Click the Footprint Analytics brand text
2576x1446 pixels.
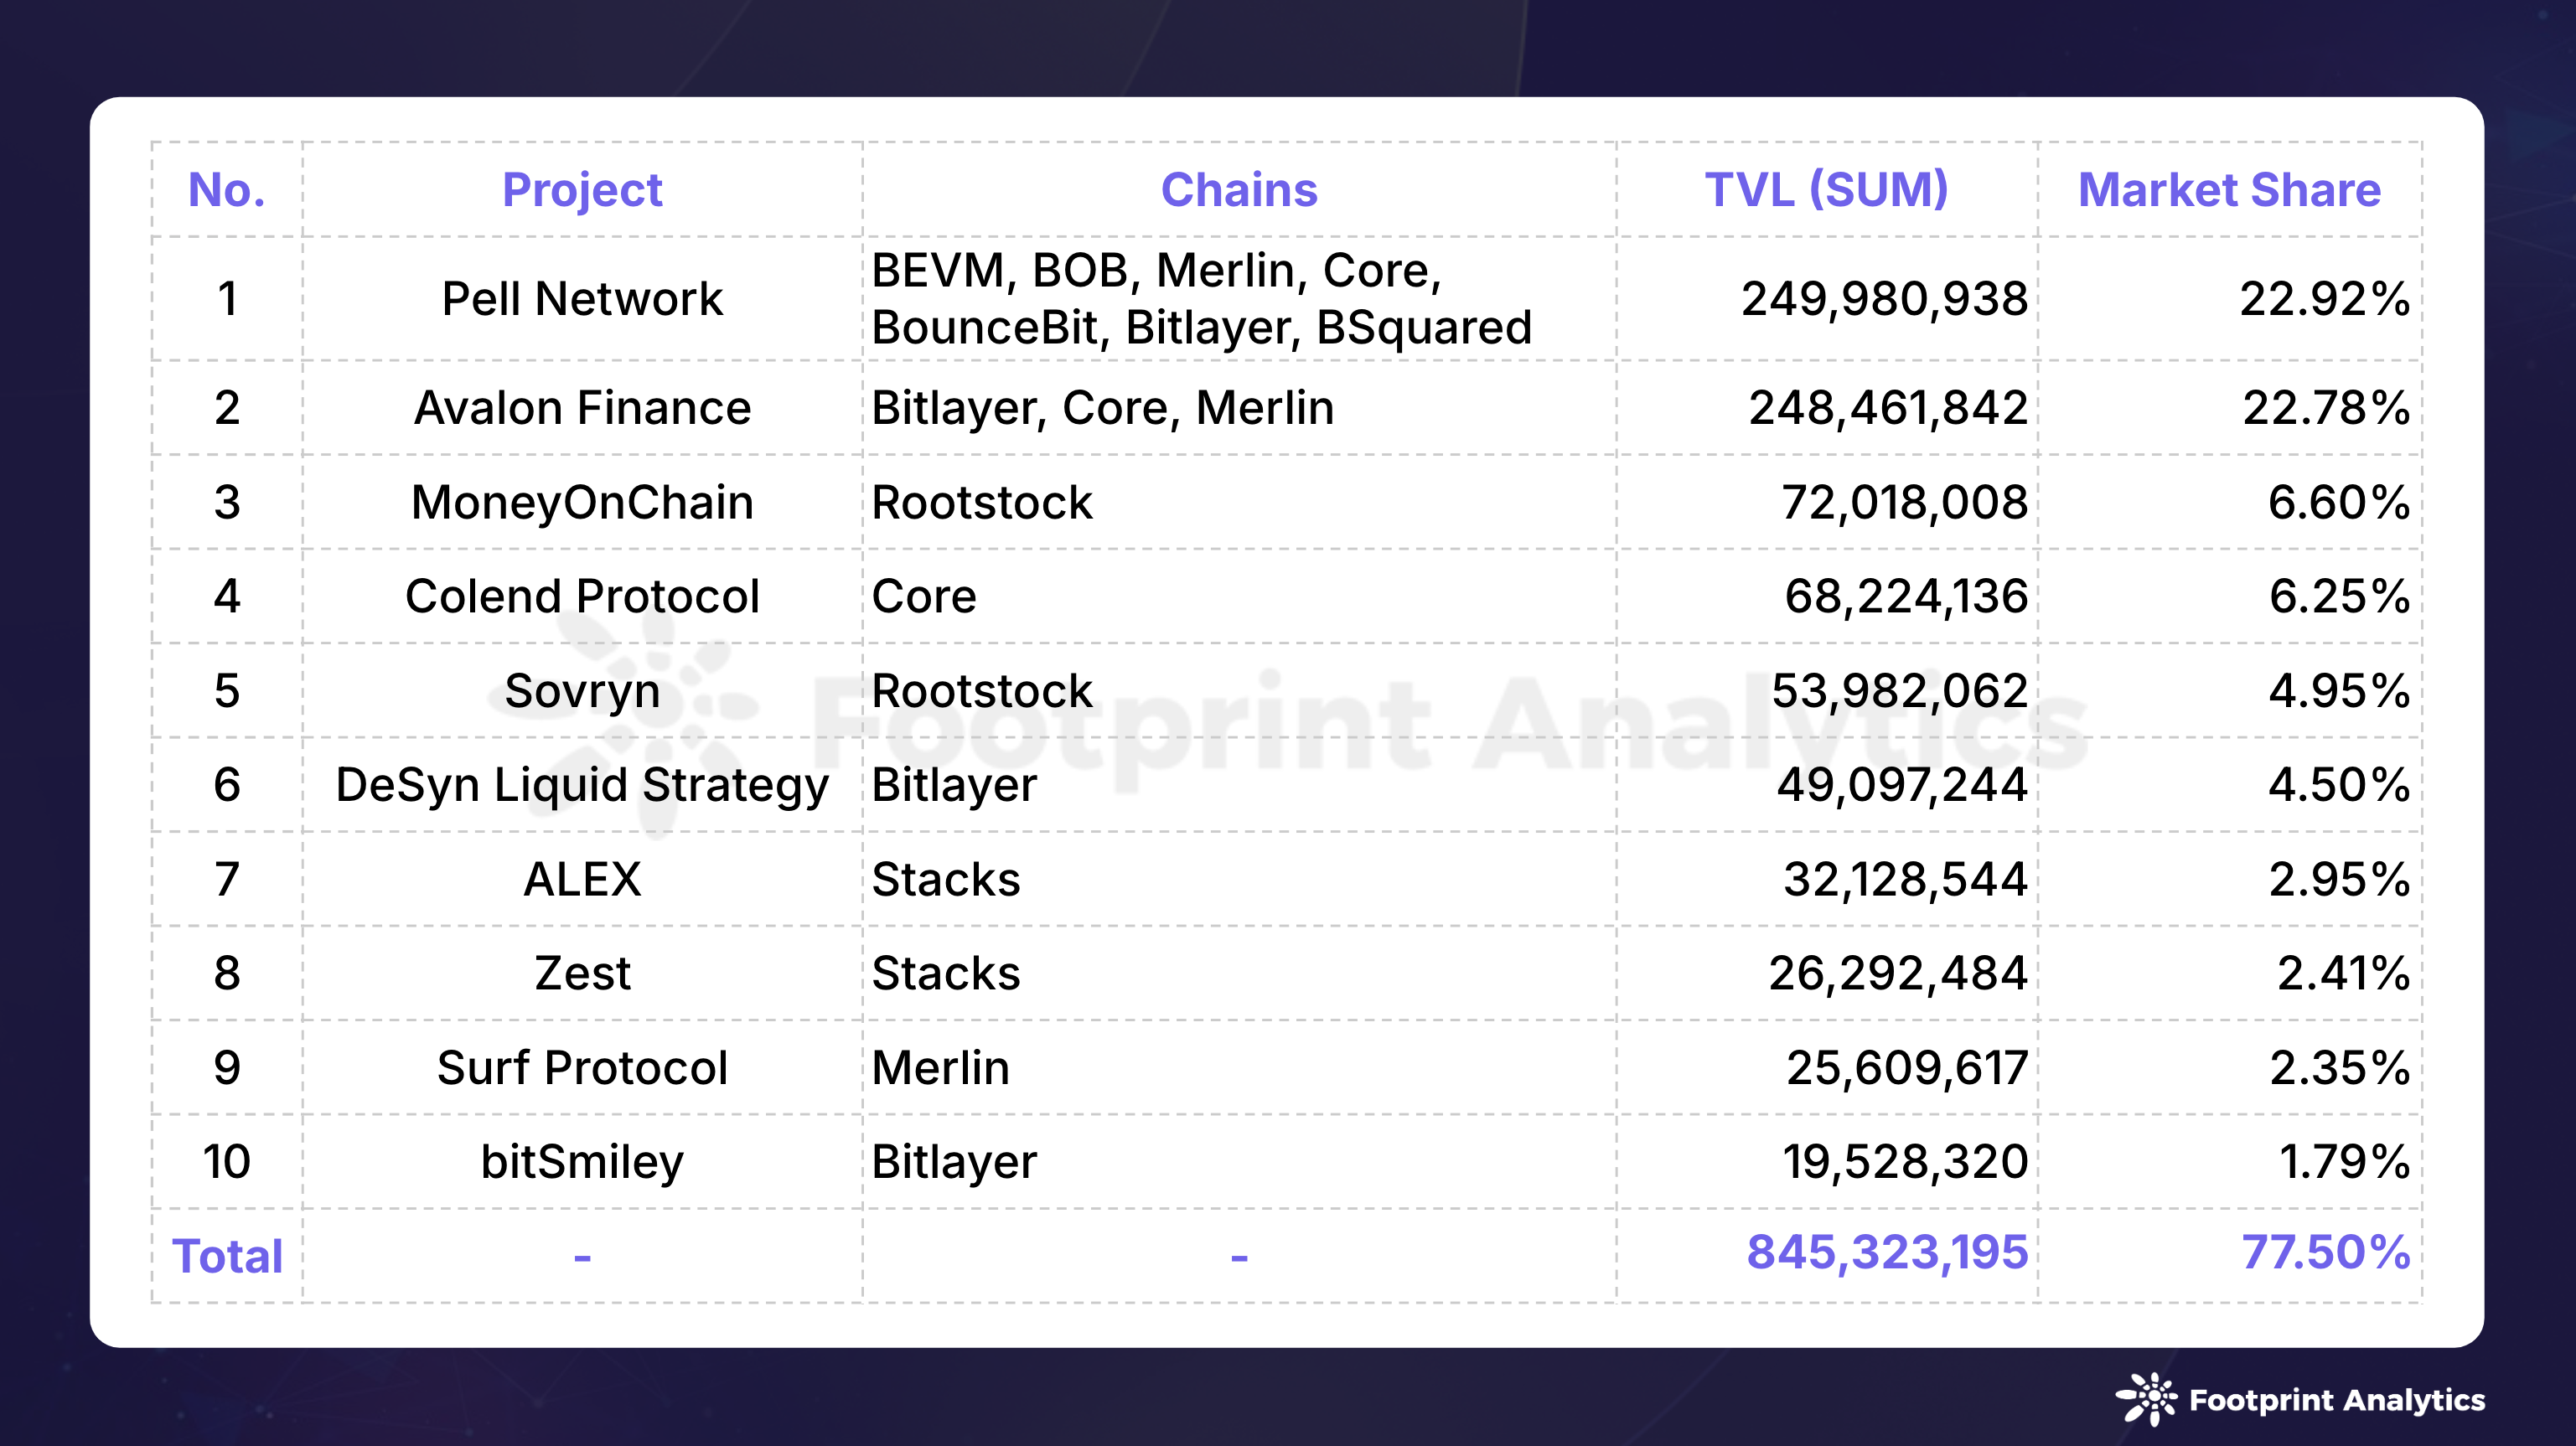tap(2336, 1400)
